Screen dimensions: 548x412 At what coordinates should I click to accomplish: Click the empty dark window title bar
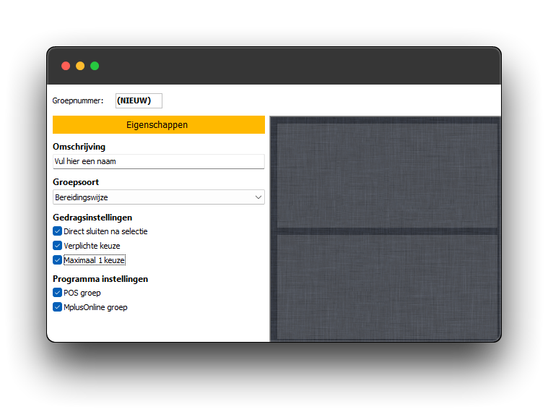289,66
